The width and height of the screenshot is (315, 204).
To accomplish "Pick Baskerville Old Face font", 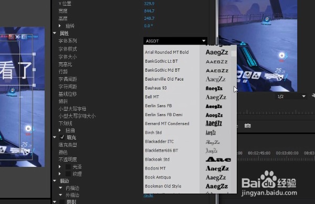I will 164,79.
